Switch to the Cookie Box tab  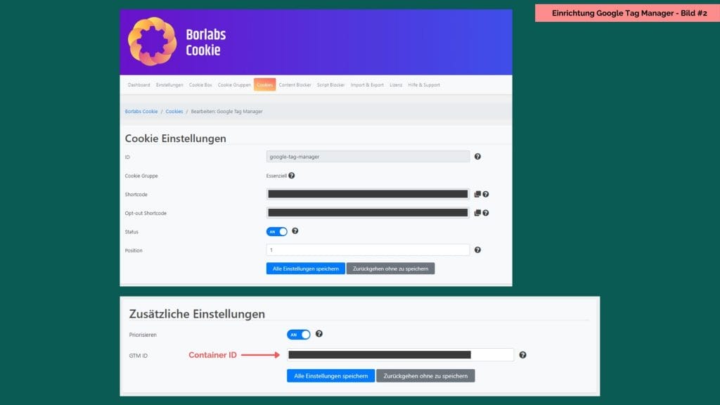pyautogui.click(x=200, y=85)
